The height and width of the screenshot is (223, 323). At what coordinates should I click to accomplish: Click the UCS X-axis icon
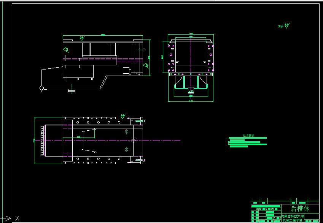pyautogui.click(x=17, y=218)
